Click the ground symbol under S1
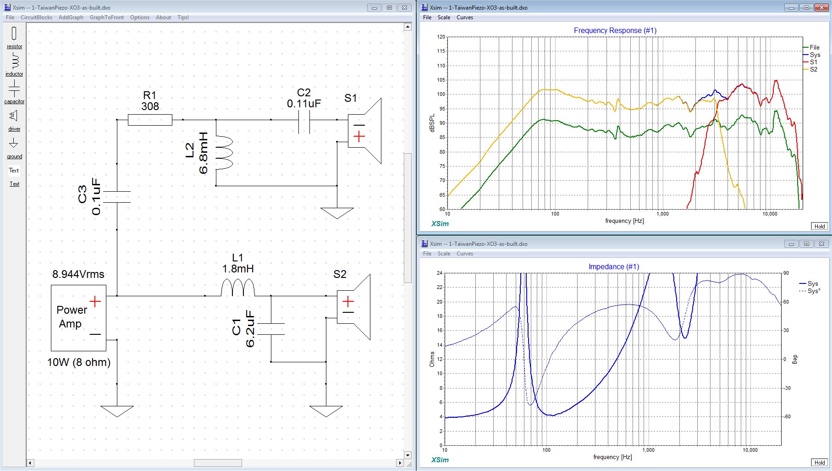 click(x=337, y=213)
